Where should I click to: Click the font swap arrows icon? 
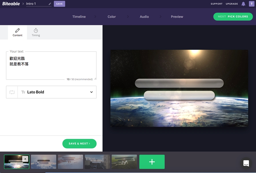pyautogui.click(x=12, y=92)
